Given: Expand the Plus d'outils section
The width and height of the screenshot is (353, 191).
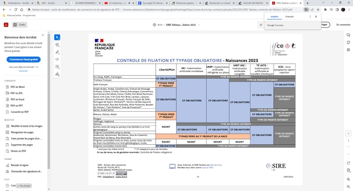Looking at the screenshot, I should (23, 186).
